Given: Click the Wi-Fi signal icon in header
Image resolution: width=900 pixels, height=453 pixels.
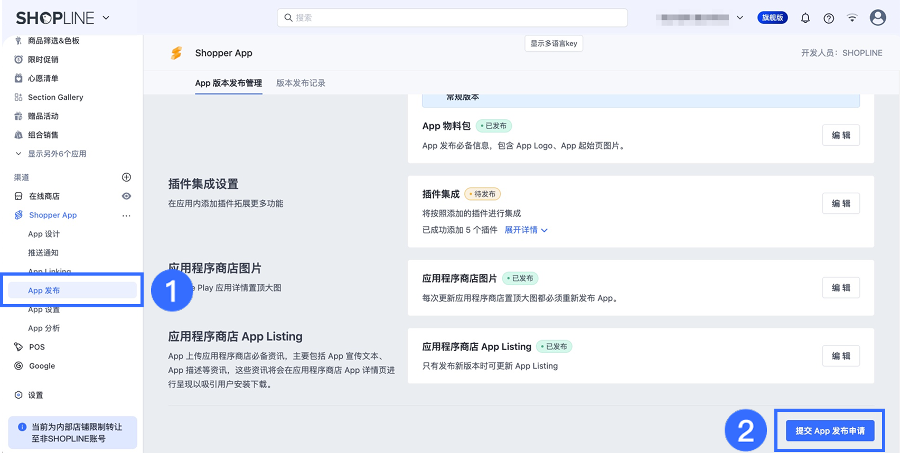Looking at the screenshot, I should point(852,18).
